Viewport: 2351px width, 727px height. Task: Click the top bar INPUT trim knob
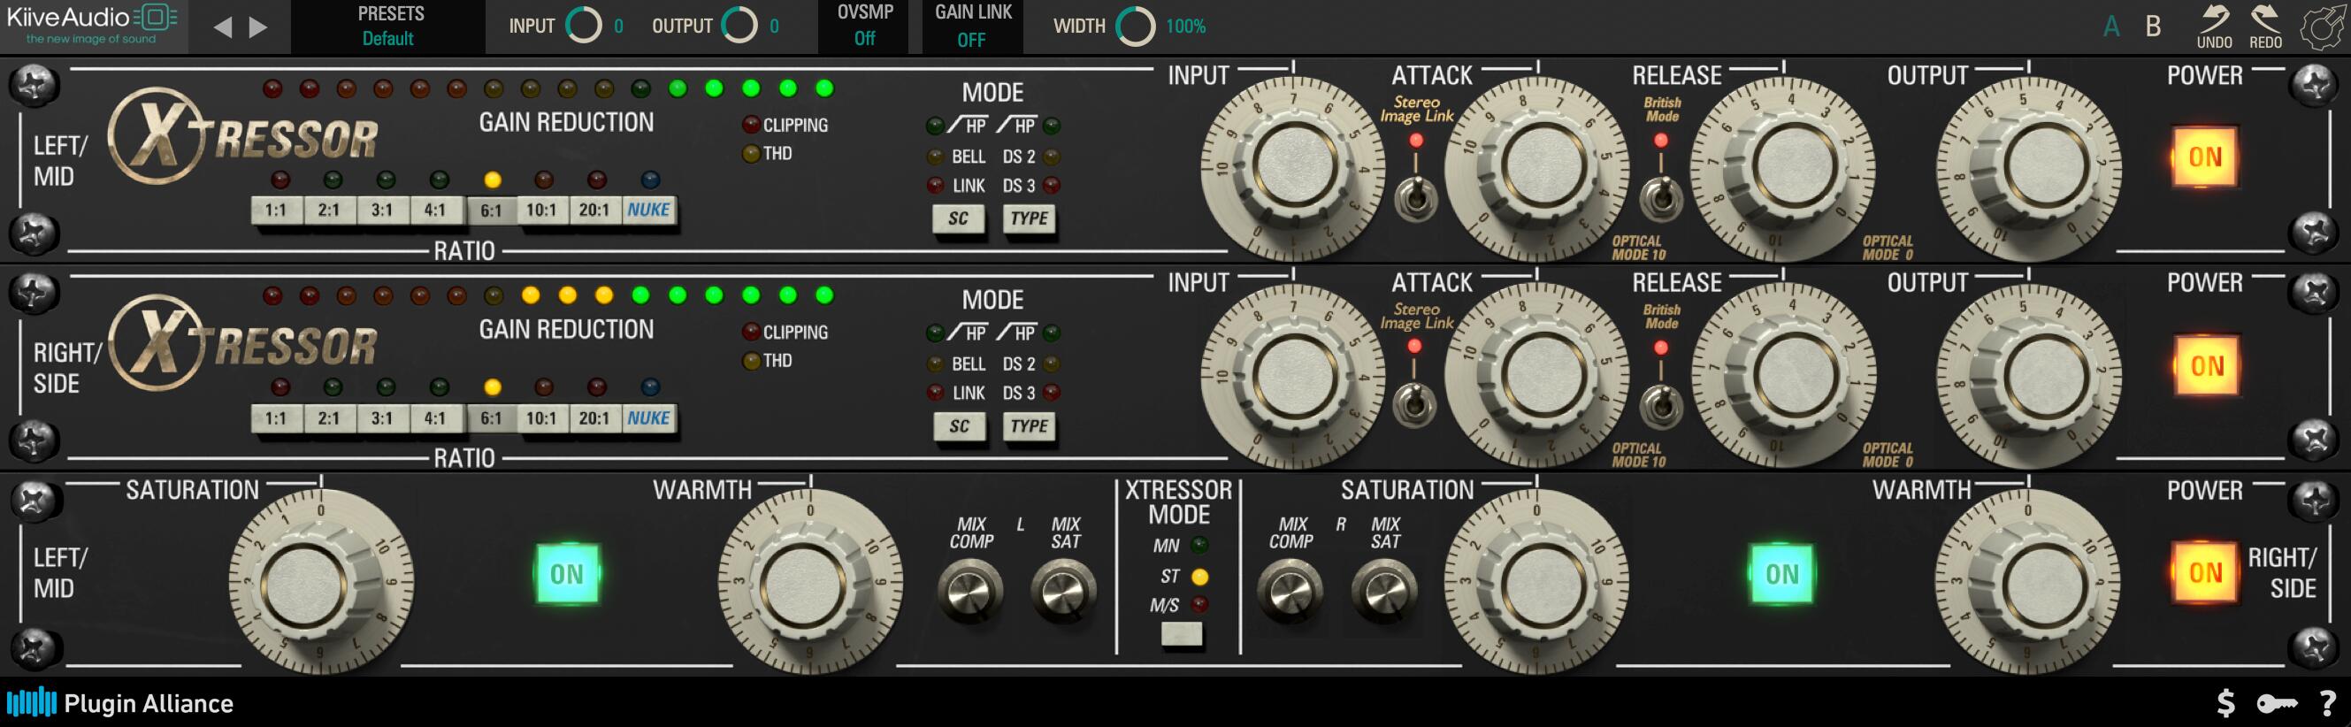pyautogui.click(x=584, y=26)
